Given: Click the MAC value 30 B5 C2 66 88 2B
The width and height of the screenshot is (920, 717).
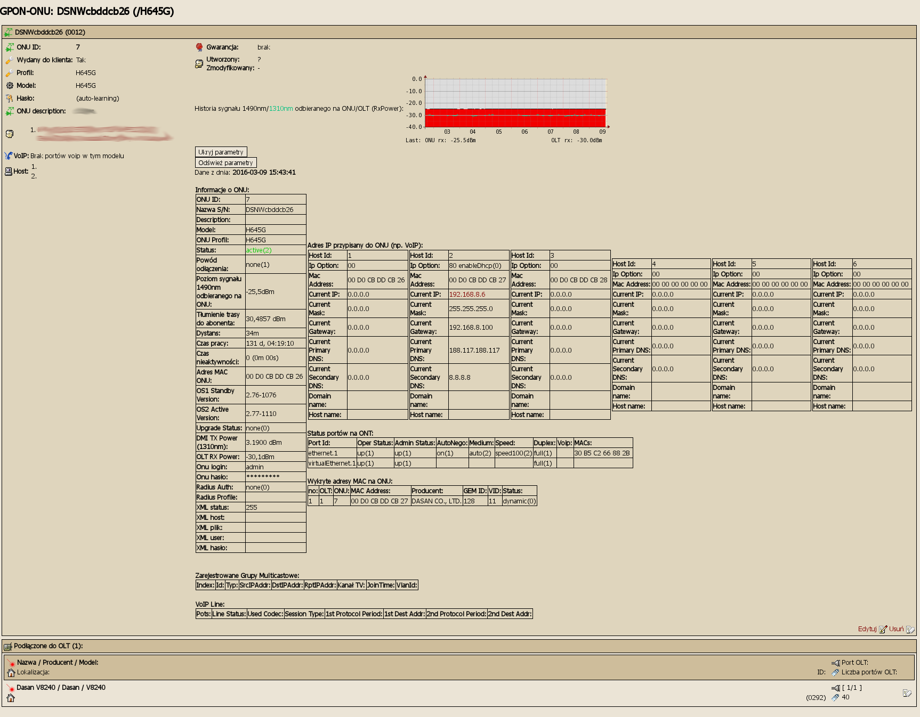Looking at the screenshot, I should coord(602,453).
